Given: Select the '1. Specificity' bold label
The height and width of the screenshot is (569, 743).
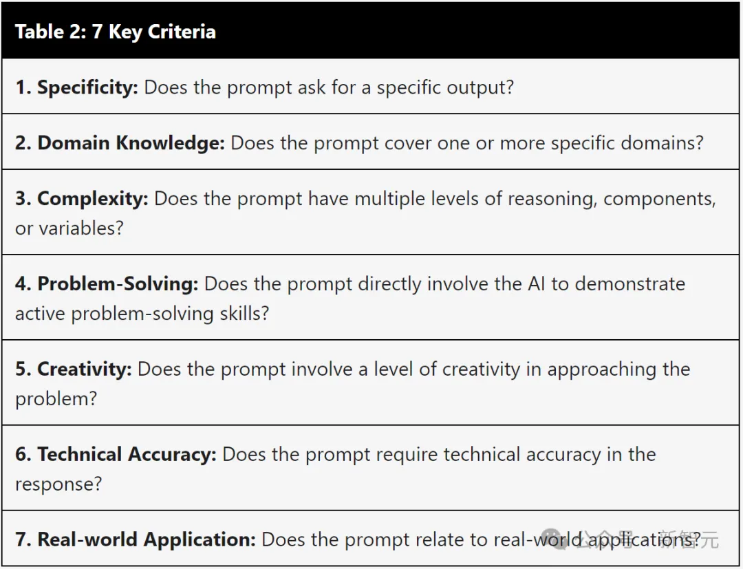Looking at the screenshot, I should click(x=76, y=87).
